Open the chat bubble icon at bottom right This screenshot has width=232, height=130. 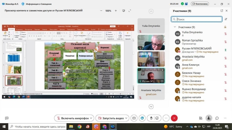217,118
